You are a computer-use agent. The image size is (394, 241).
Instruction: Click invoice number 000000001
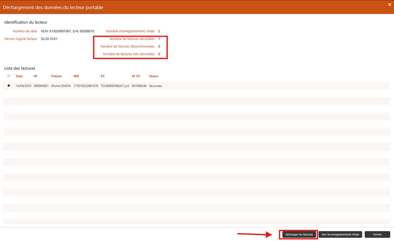[x=41, y=86]
